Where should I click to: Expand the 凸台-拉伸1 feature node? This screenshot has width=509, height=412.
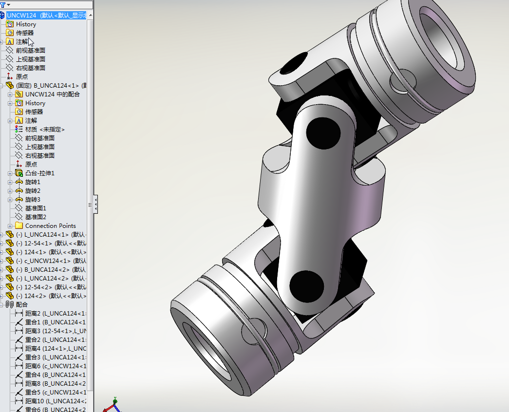click(x=10, y=173)
